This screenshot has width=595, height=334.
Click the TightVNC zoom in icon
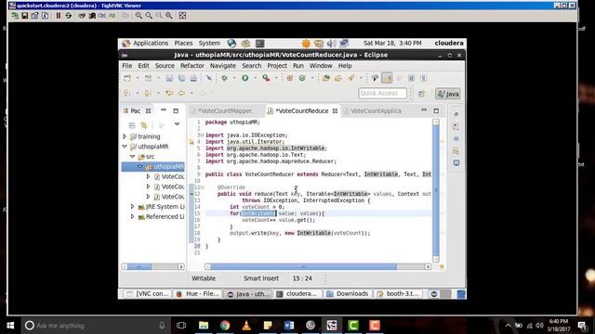click(139, 16)
